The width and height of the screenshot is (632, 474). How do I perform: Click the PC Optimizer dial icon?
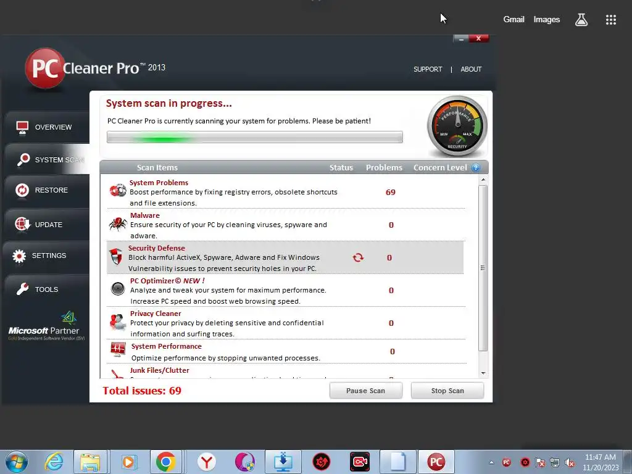pos(118,289)
